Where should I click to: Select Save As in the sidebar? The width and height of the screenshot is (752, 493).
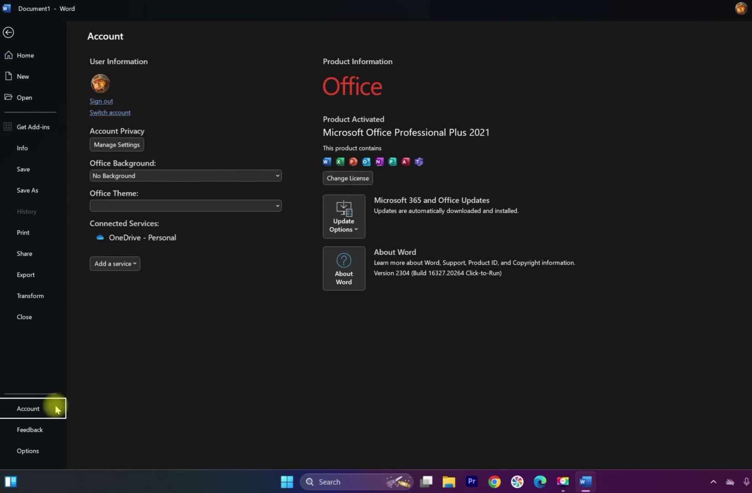(28, 190)
